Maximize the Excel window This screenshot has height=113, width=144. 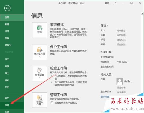point(131,3)
